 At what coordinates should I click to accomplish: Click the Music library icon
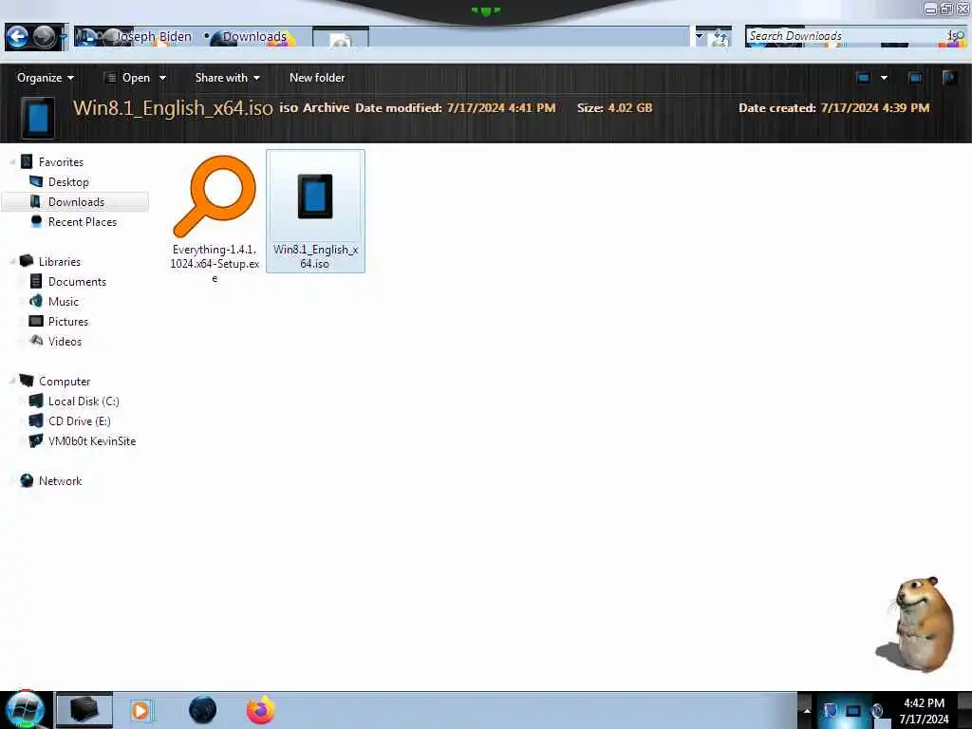(x=36, y=301)
